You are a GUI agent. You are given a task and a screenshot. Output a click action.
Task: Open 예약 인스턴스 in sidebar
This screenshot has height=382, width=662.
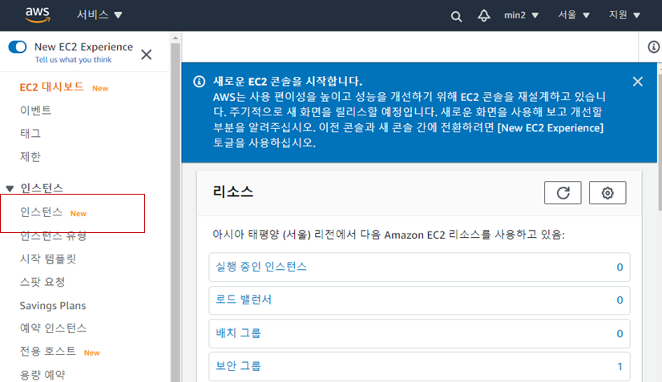tap(53, 328)
